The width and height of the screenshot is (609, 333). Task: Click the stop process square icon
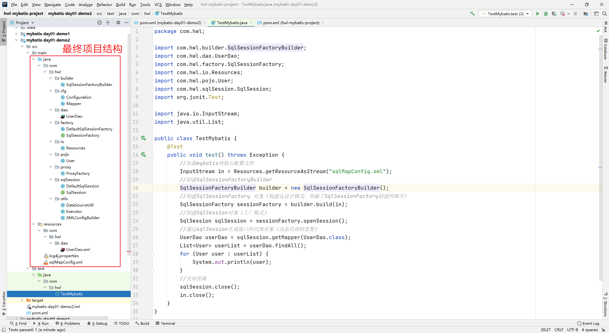575,14
